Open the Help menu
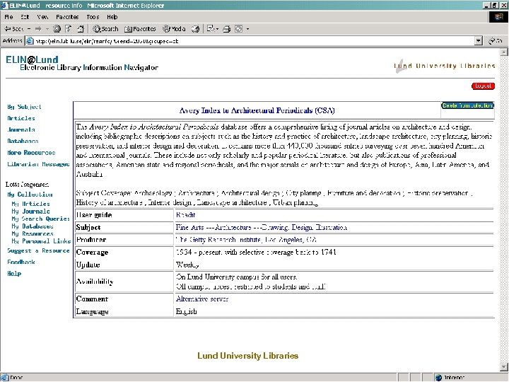The width and height of the screenshot is (509, 382). (112, 17)
